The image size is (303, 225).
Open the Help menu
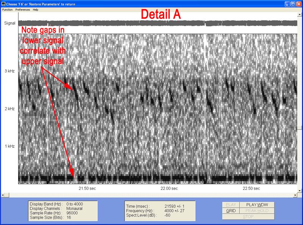tap(35, 10)
